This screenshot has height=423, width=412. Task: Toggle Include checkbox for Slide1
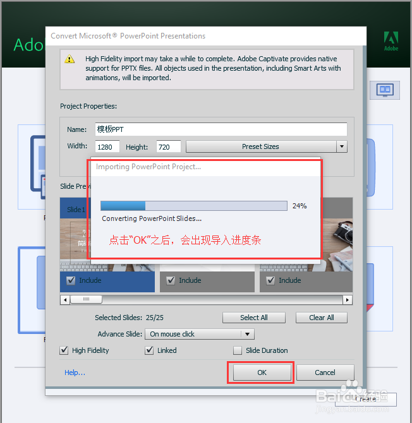point(71,280)
